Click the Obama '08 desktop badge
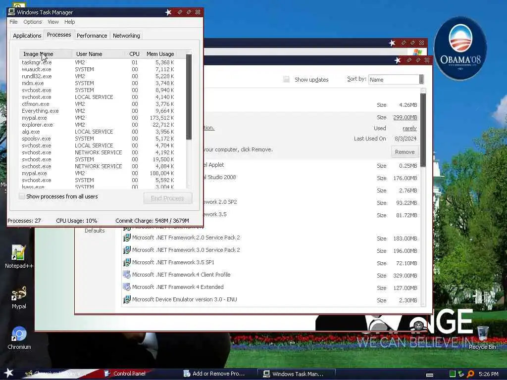Screen dimensions: 507x380 (460, 48)
